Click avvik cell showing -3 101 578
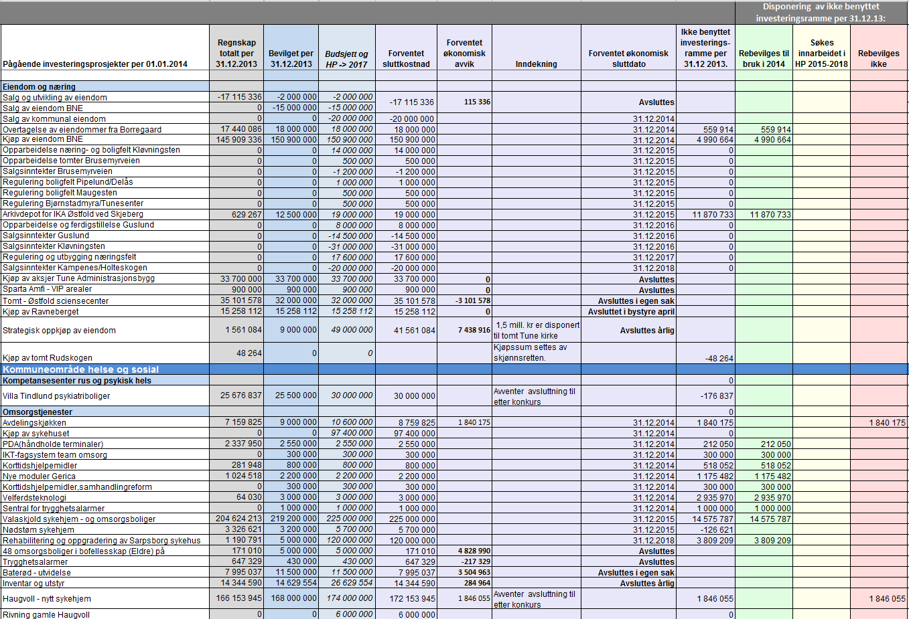 (473, 301)
